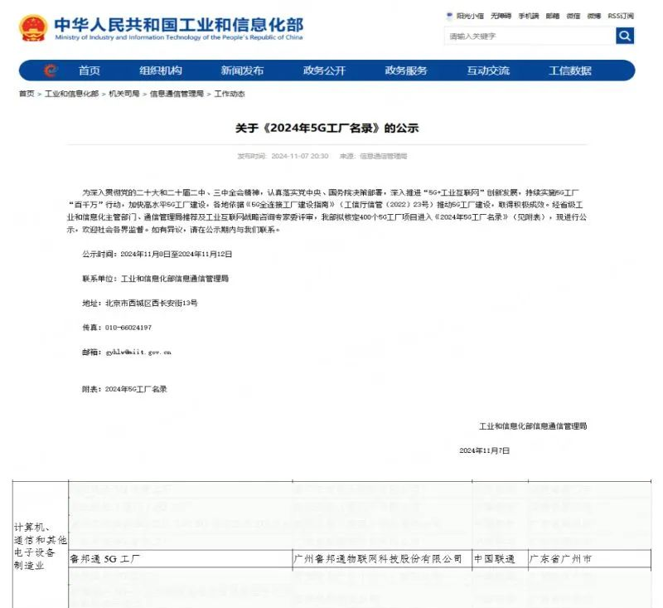Click the keyword search input field

(529, 36)
